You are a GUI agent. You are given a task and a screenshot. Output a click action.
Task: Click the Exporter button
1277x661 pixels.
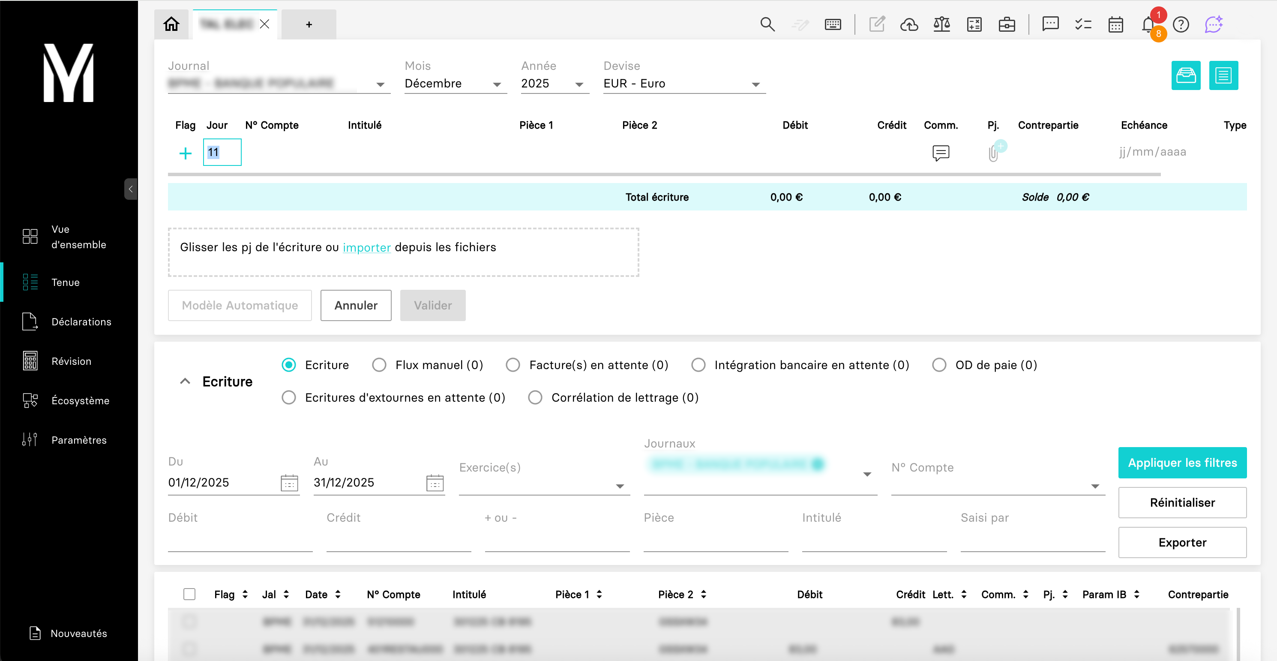point(1182,543)
